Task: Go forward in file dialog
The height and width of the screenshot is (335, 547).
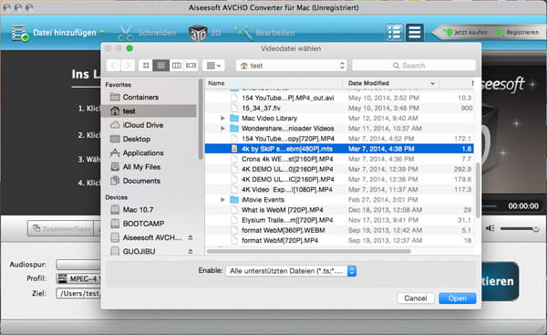Action: point(128,66)
